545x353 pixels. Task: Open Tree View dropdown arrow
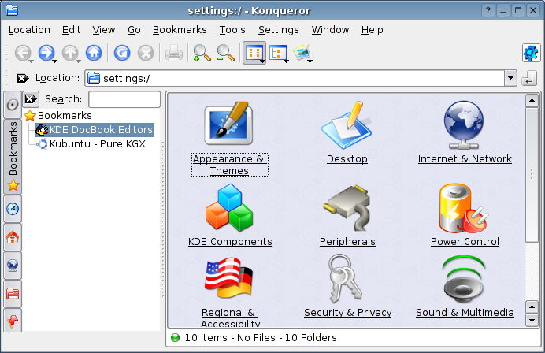[x=286, y=61]
